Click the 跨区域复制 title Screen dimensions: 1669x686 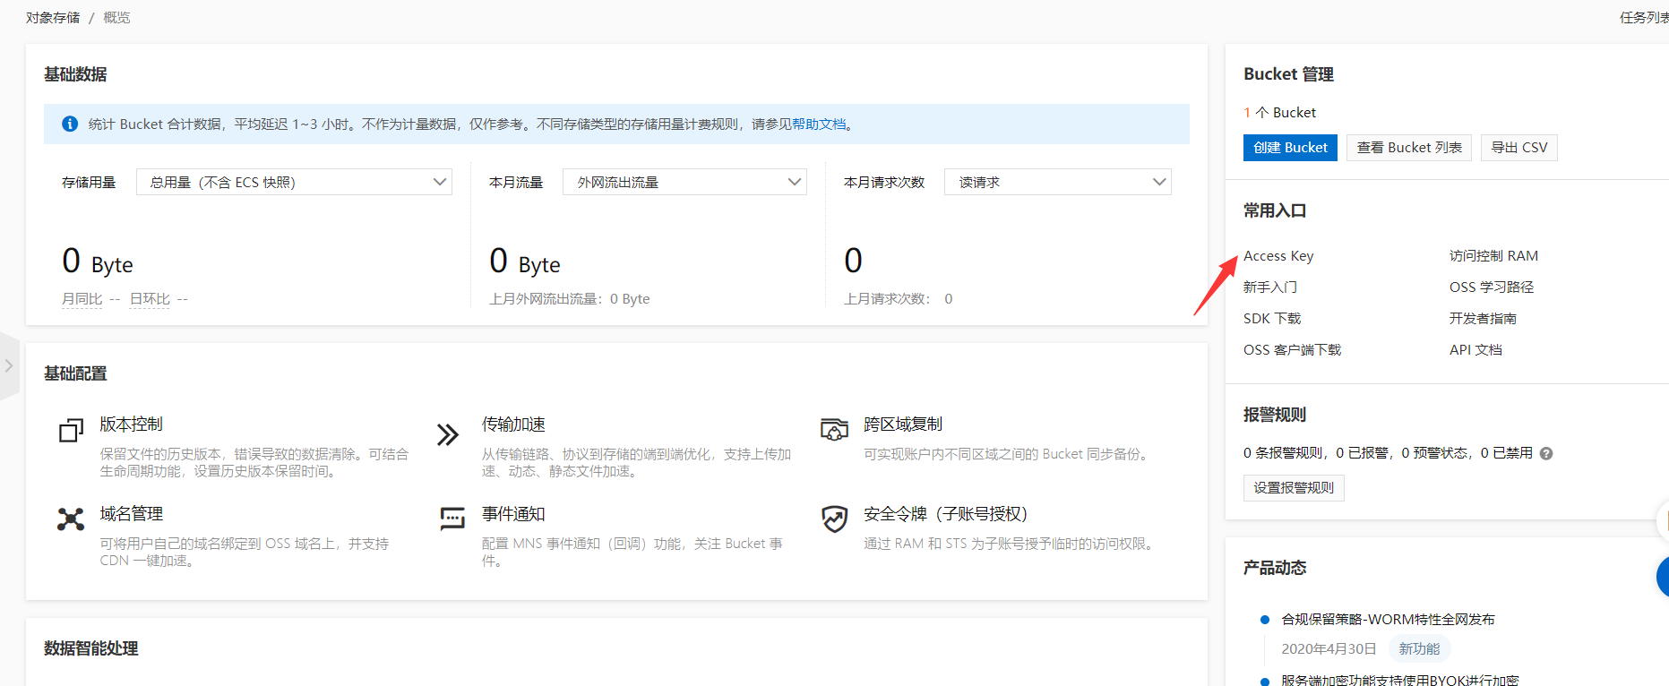click(x=903, y=424)
